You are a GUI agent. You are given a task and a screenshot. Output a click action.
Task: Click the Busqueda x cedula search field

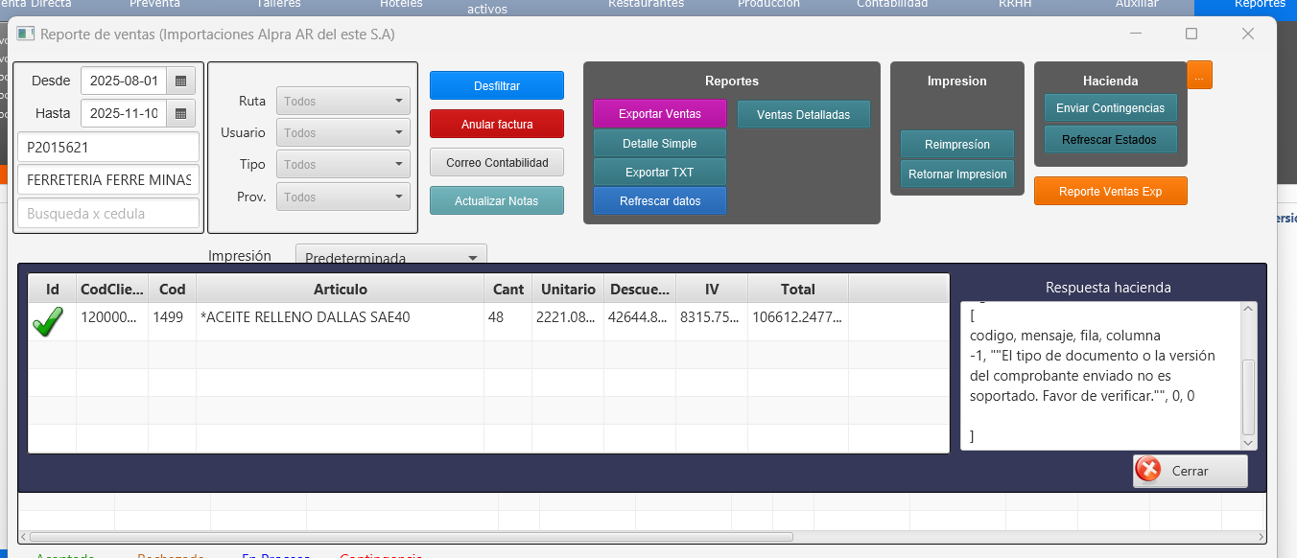pyautogui.click(x=108, y=214)
